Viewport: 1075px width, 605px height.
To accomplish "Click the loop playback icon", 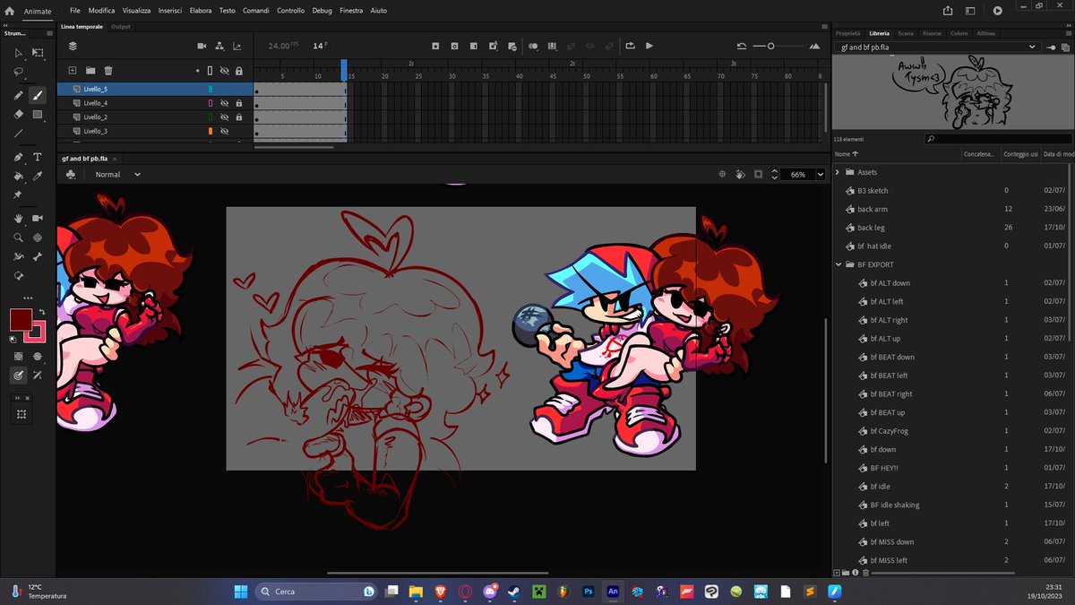I will point(630,46).
